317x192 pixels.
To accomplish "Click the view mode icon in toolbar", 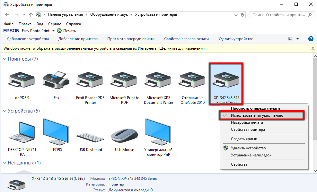I will tap(291, 39).
